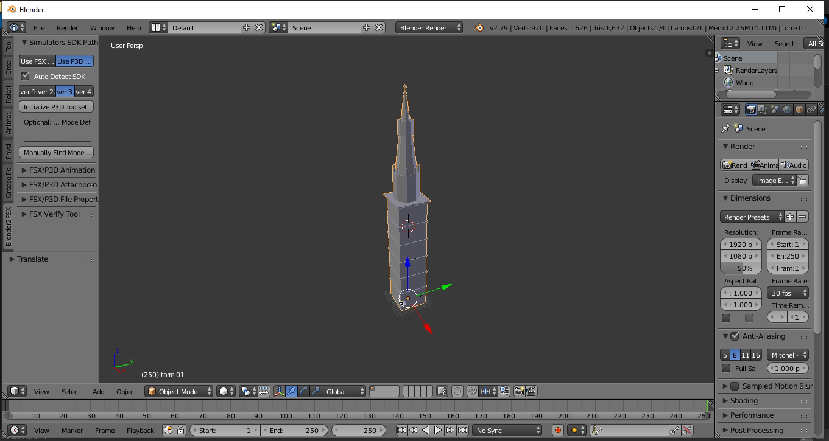Click the End frame field in timeline
This screenshot has height=441, width=829.
pos(295,430)
